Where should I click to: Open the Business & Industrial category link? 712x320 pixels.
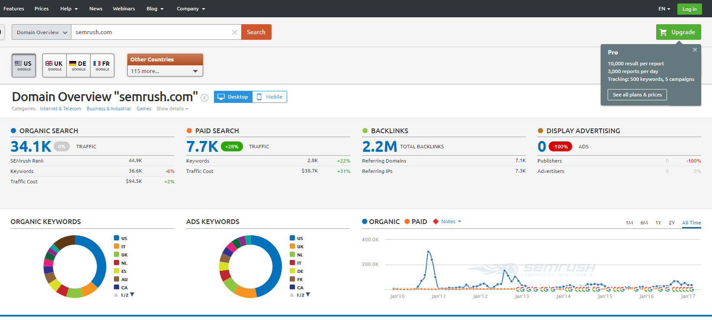tap(109, 109)
